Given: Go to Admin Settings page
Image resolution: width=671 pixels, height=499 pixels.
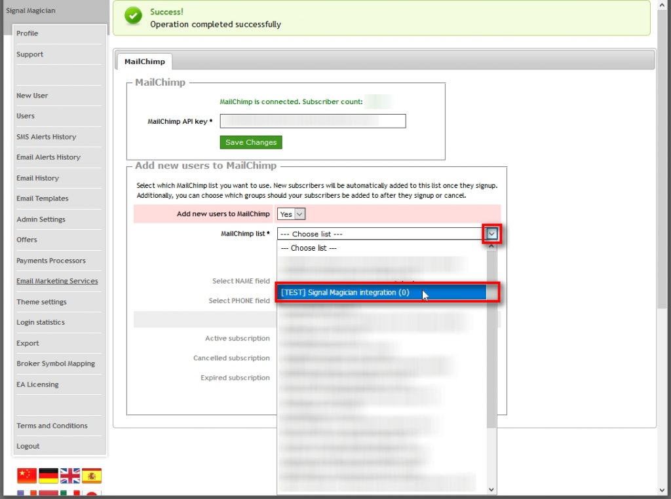Looking at the screenshot, I should (x=41, y=219).
